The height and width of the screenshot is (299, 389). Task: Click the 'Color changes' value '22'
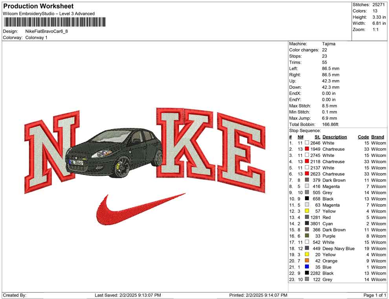pyautogui.click(x=325, y=50)
